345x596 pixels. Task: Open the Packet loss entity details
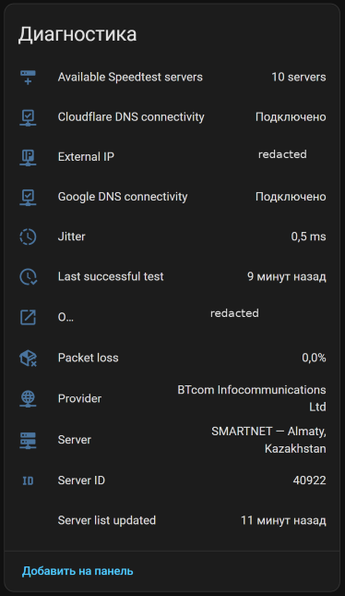[x=172, y=358]
